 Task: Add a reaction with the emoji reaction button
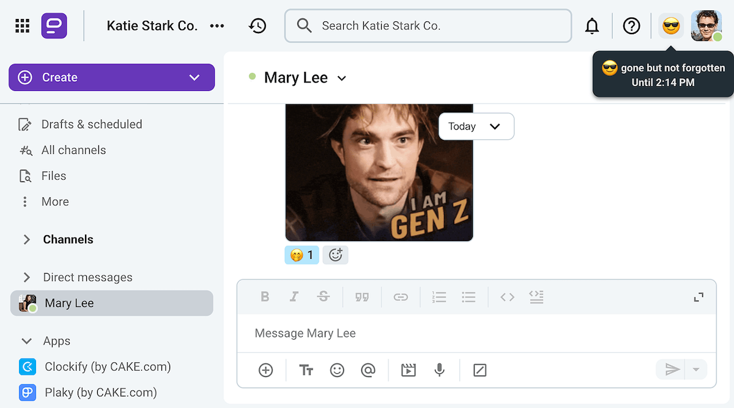coord(335,255)
